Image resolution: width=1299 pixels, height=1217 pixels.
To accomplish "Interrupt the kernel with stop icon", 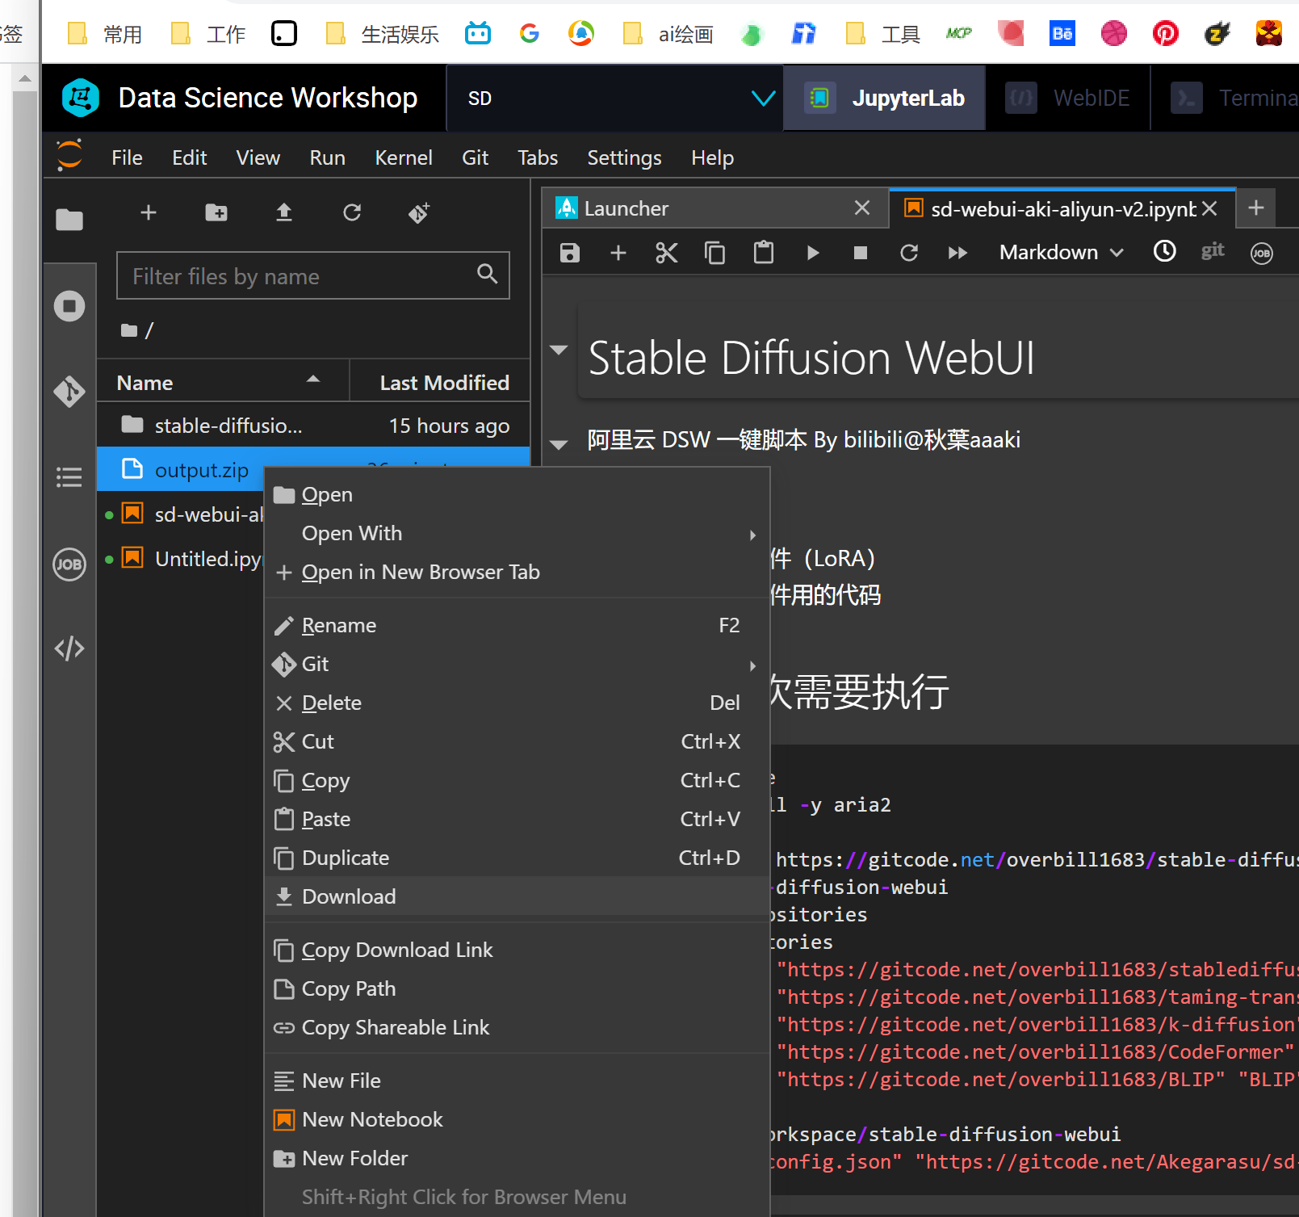I will tap(861, 253).
